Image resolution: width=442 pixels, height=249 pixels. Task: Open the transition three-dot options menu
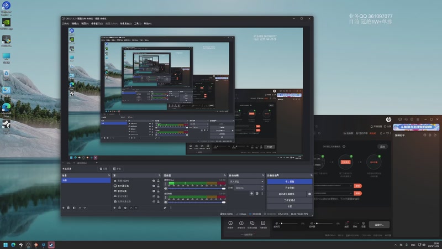(x=262, y=193)
